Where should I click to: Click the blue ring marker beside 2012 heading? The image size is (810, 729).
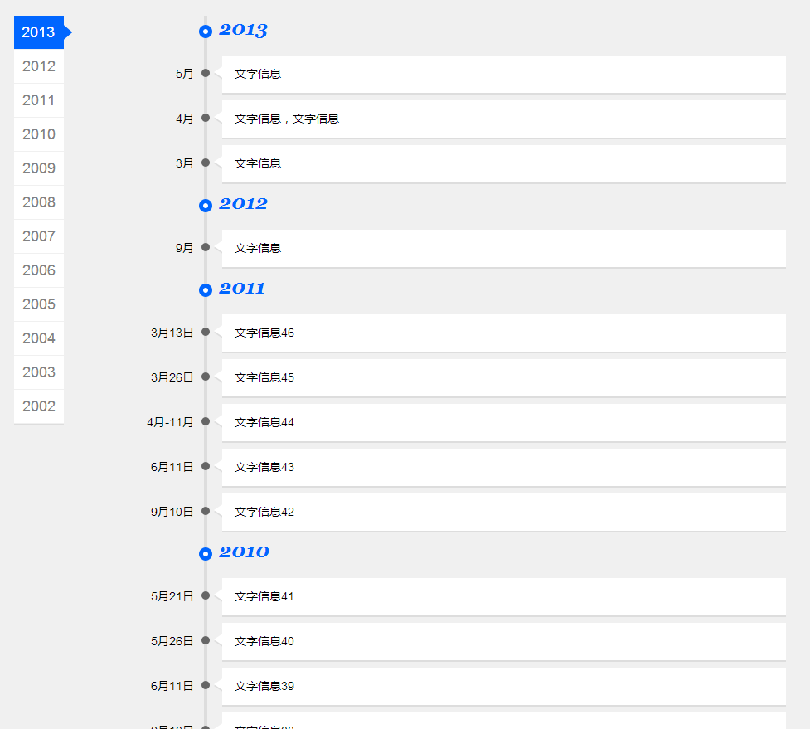tap(206, 206)
